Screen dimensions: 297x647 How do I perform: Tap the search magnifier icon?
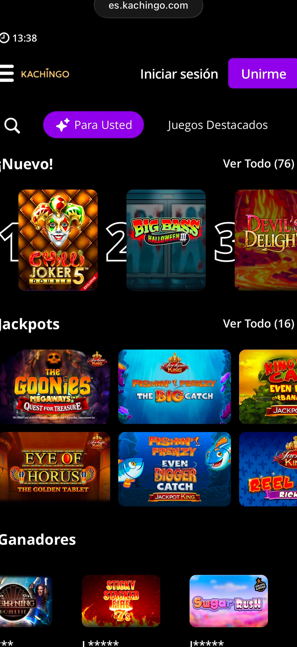click(x=12, y=126)
